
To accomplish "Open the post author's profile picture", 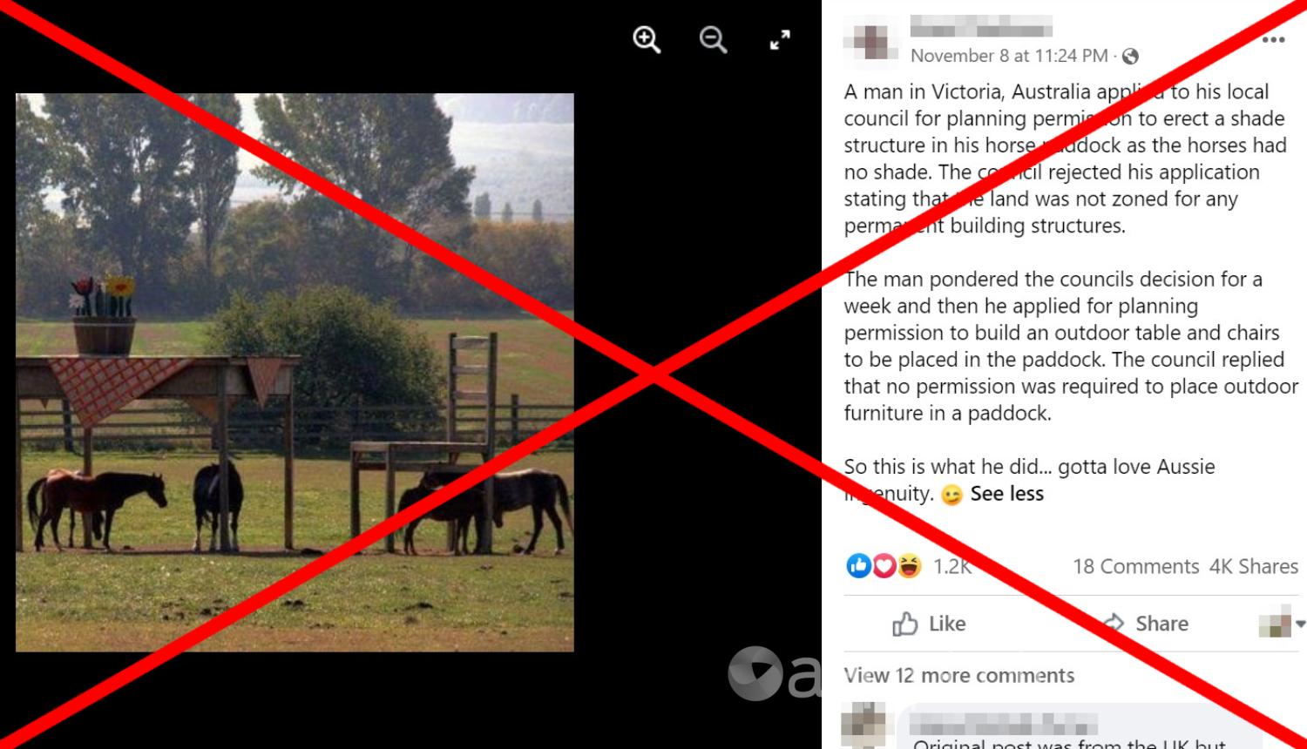I will 870,41.
